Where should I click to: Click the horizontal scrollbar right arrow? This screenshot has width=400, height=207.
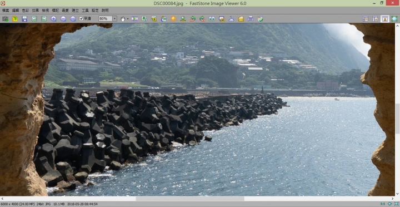pos(393,199)
